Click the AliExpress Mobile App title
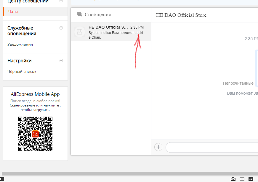This screenshot has width=258, height=182. coord(35,94)
